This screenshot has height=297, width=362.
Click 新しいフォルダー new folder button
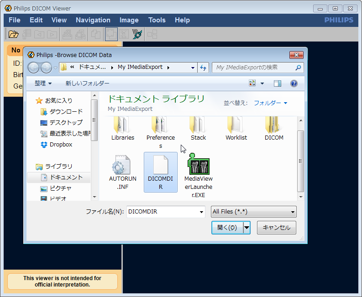[87, 83]
